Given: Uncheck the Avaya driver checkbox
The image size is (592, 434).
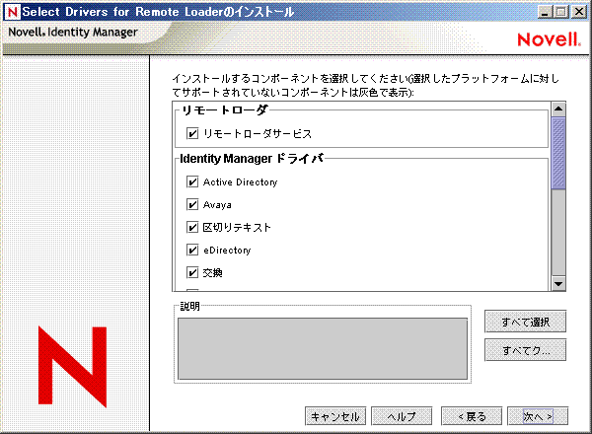Looking at the screenshot, I should tap(192, 204).
